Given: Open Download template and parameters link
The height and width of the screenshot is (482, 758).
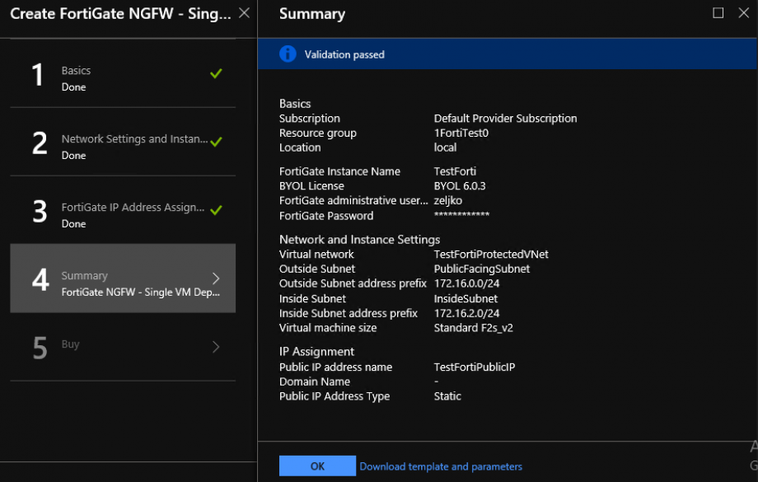Looking at the screenshot, I should [x=441, y=466].
